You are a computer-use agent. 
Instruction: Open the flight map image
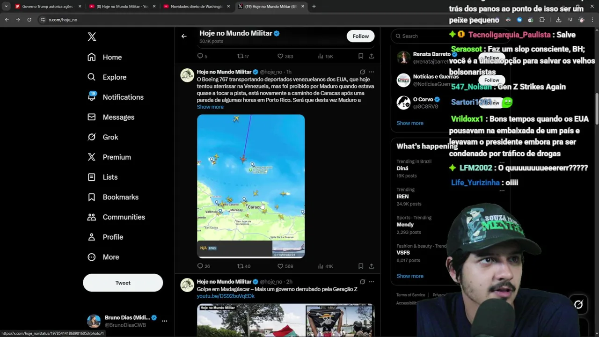[x=251, y=186]
